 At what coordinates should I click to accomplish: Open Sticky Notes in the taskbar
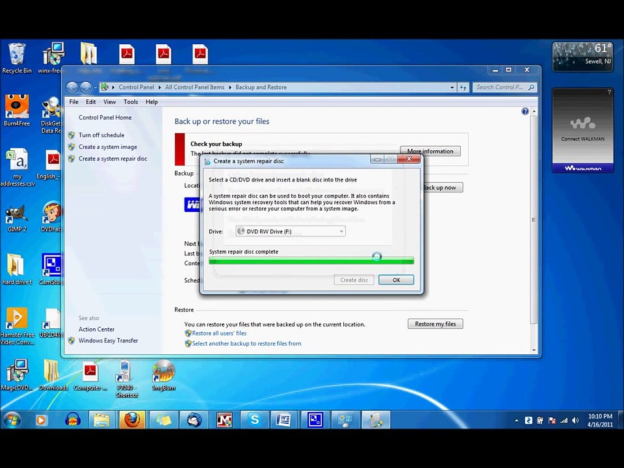point(163,420)
